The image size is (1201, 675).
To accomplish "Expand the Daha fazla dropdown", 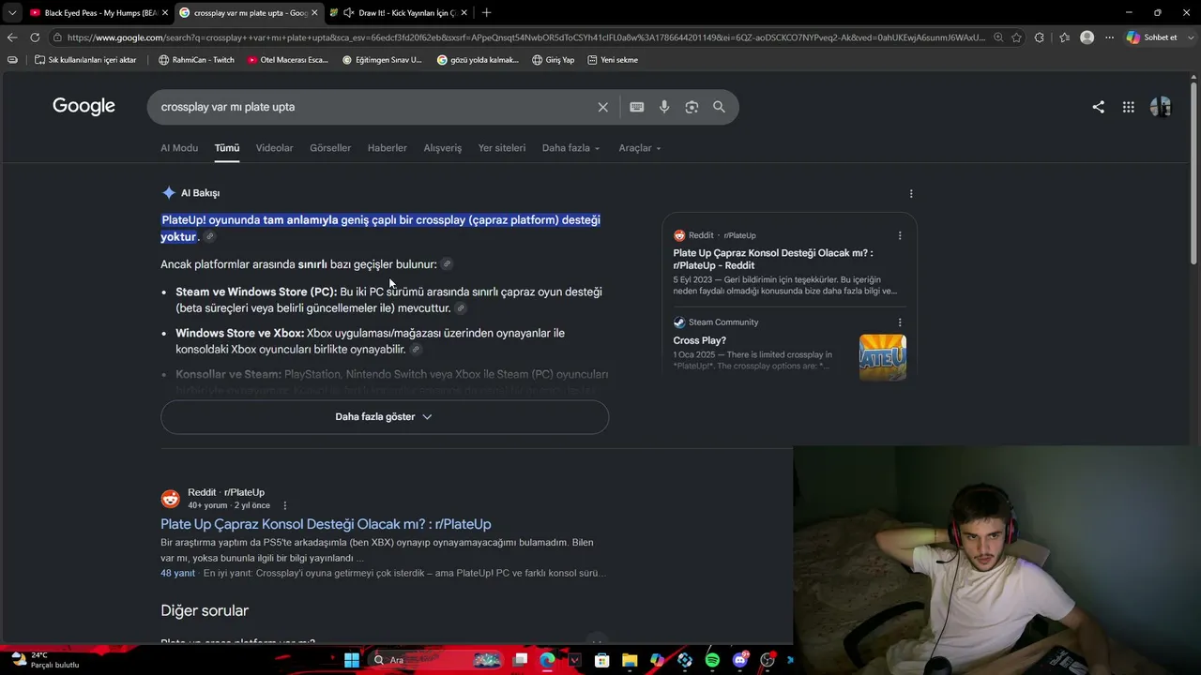I will [570, 148].
